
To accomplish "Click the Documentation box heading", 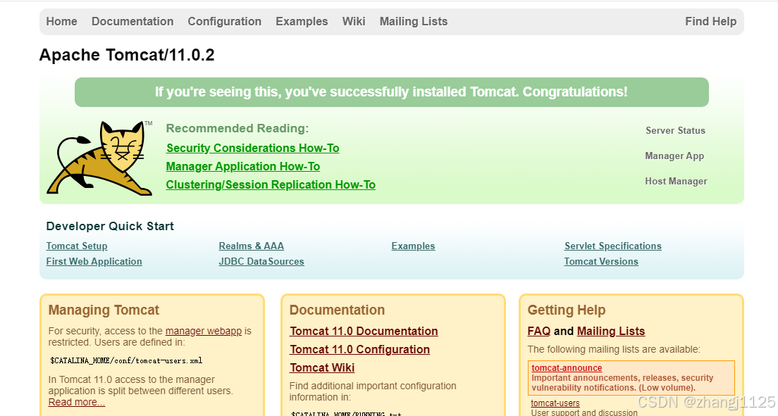I will (x=337, y=310).
